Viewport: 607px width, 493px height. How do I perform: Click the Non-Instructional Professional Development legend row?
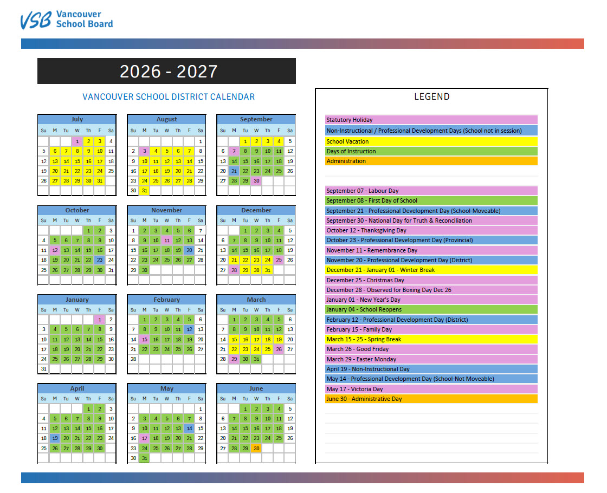(x=431, y=130)
